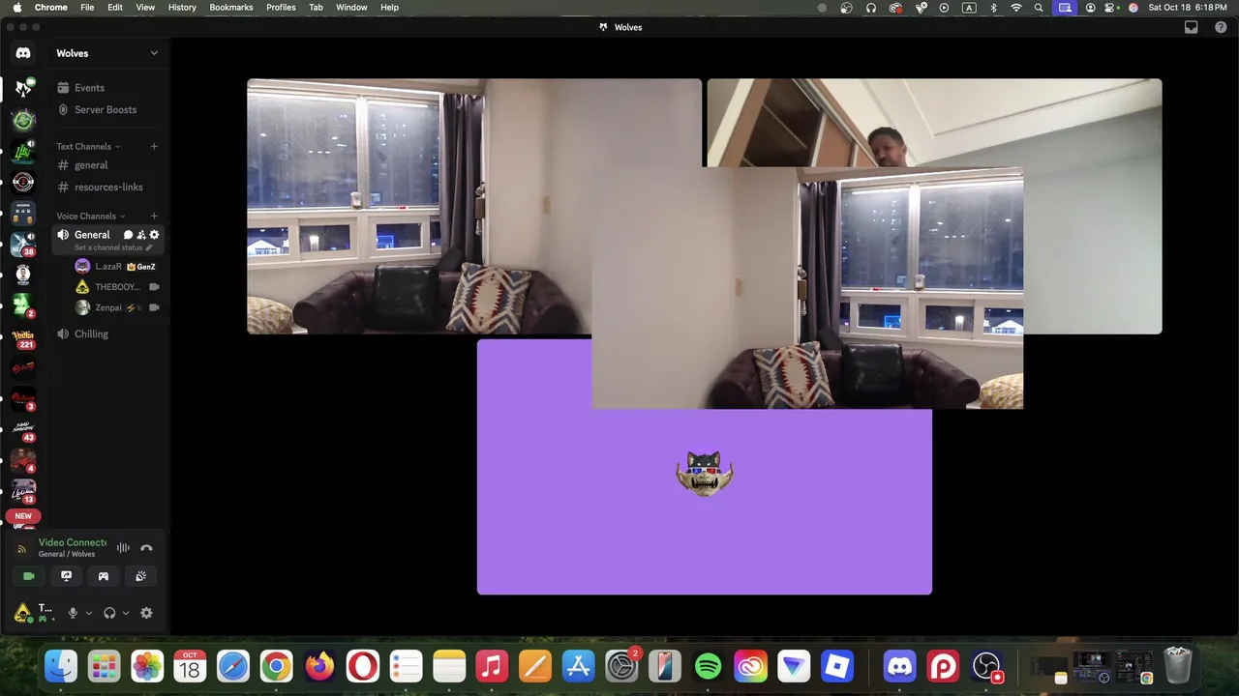1239x696 pixels.
Task: Launch Spotify from the Dock
Action: click(708, 666)
